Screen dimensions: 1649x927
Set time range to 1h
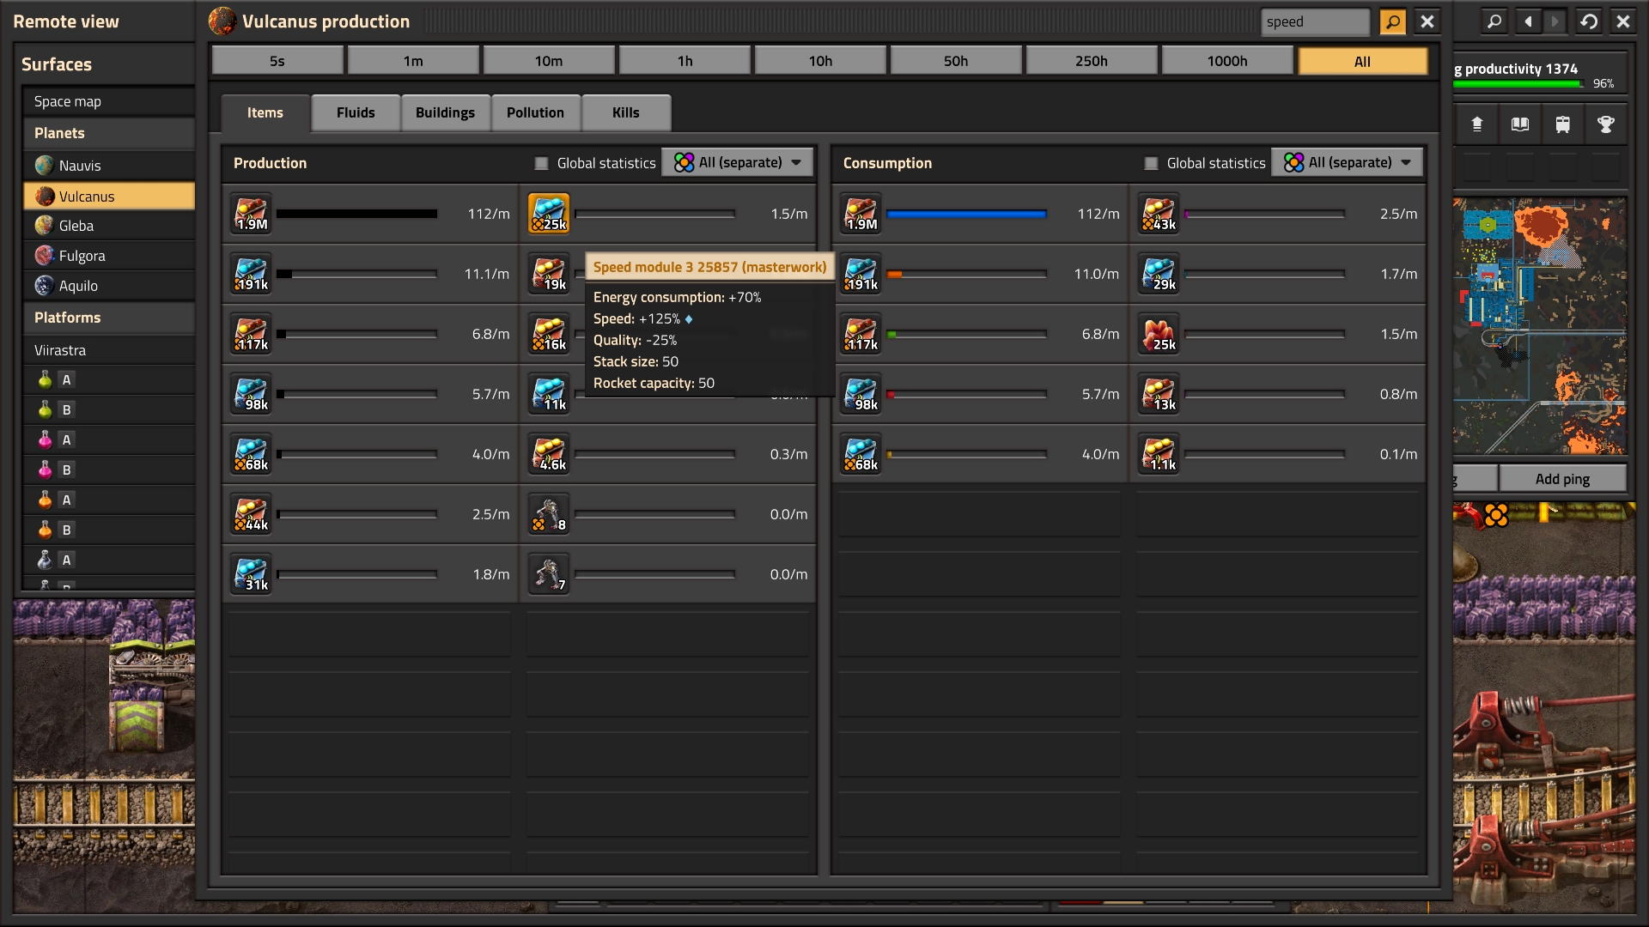coord(685,61)
